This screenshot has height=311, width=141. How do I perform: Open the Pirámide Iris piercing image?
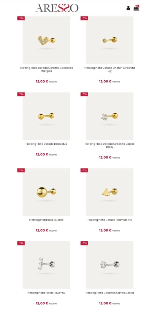(x=110, y=192)
